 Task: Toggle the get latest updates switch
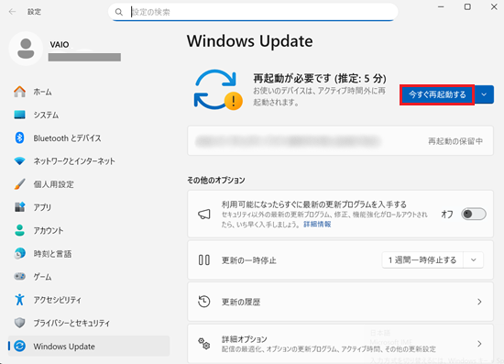point(474,214)
